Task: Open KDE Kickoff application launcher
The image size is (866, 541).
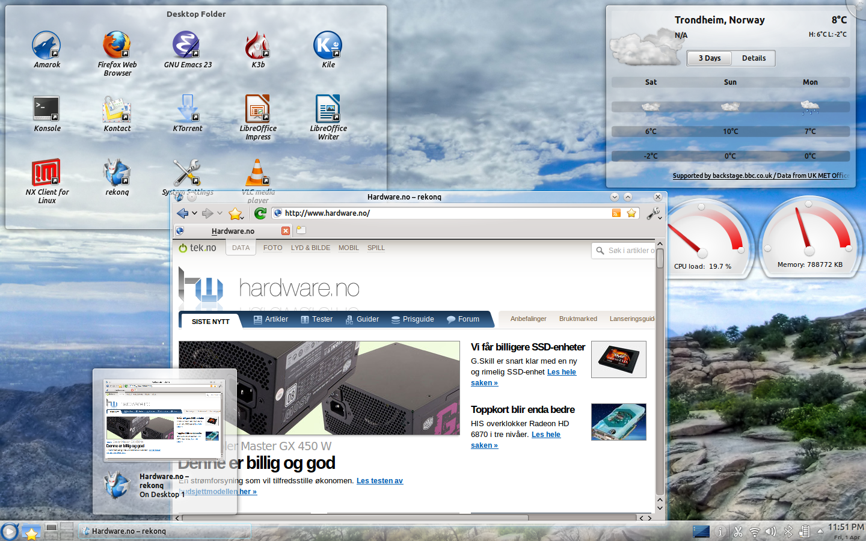Action: pyautogui.click(x=10, y=531)
